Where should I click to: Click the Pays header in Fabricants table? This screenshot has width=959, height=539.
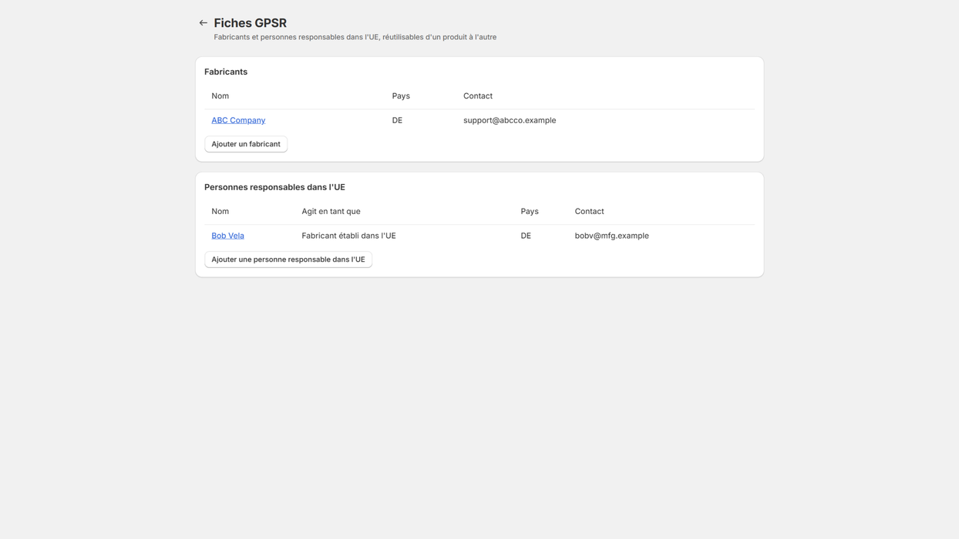401,96
